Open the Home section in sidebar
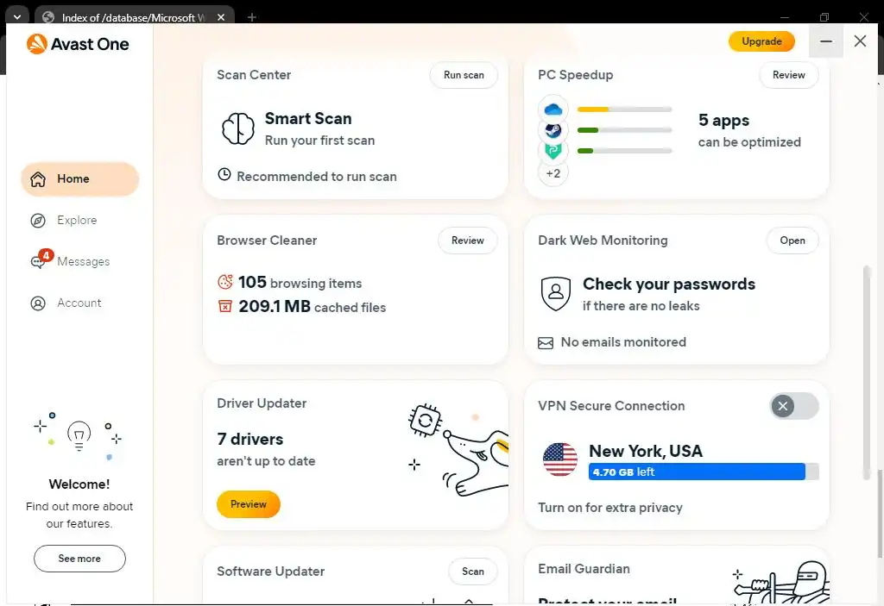884x606 pixels. pyautogui.click(x=79, y=179)
